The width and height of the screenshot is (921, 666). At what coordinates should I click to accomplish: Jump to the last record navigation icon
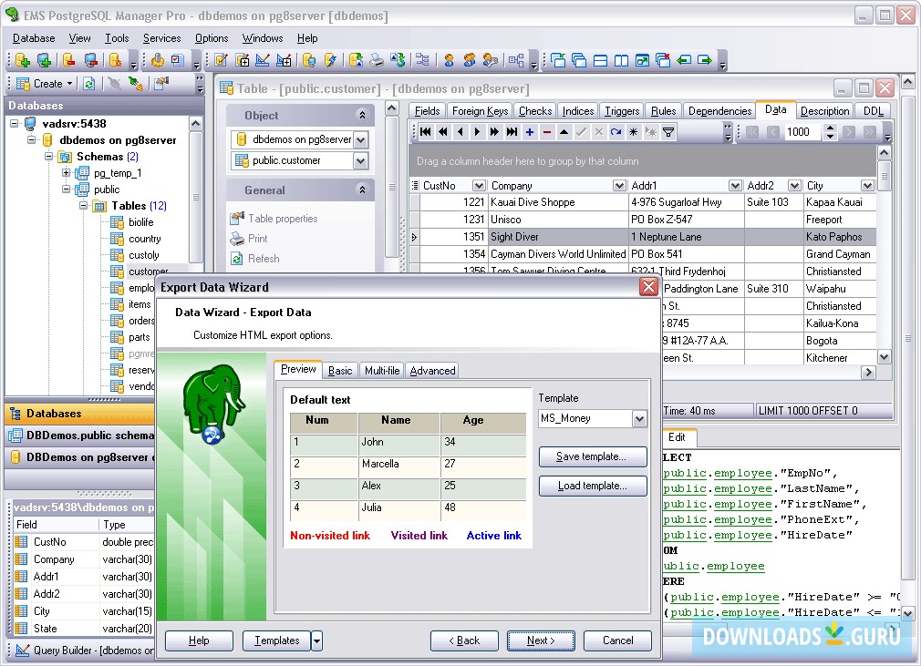coord(512,132)
